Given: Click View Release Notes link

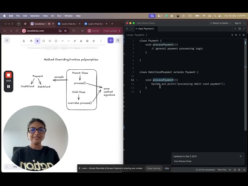Looking at the screenshot, I should coord(183,161).
